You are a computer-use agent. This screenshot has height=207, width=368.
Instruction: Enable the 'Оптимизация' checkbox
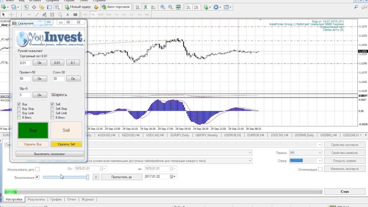(320, 170)
